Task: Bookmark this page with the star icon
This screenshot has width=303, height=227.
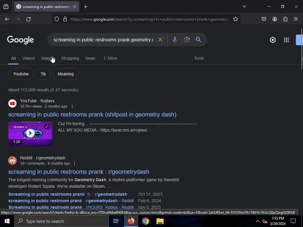Action: 235,19
